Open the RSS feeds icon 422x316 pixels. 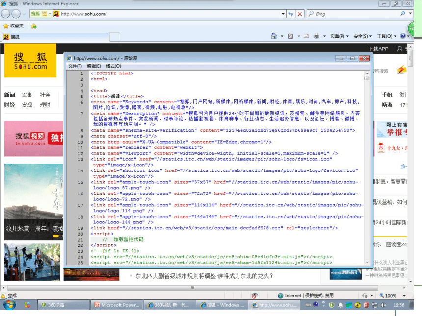[290, 36]
